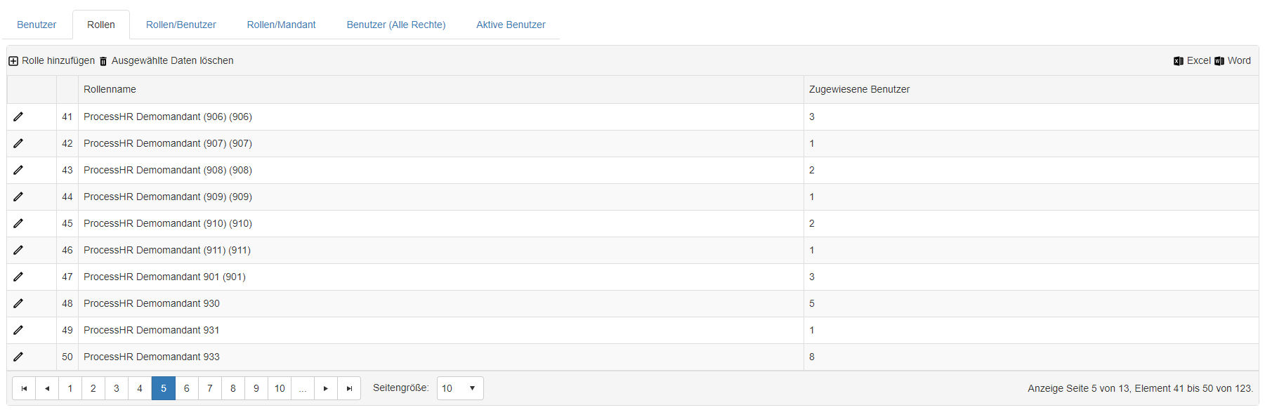1265x410 pixels.
Task: Edit role 41 with the pencil icon
Action: coord(18,117)
